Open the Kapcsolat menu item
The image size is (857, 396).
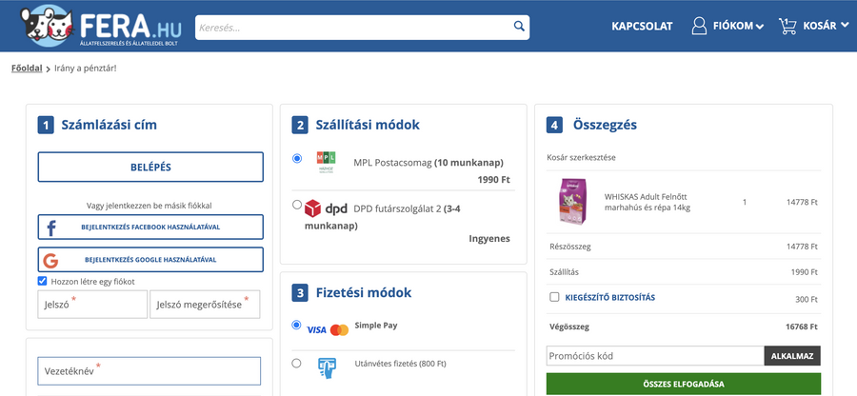(642, 26)
